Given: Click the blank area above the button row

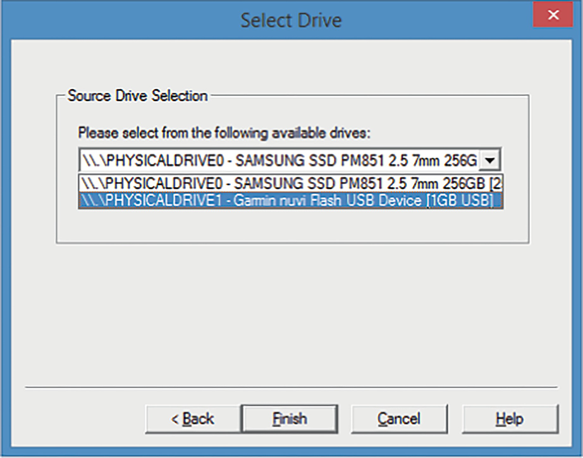Looking at the screenshot, I should (291, 316).
